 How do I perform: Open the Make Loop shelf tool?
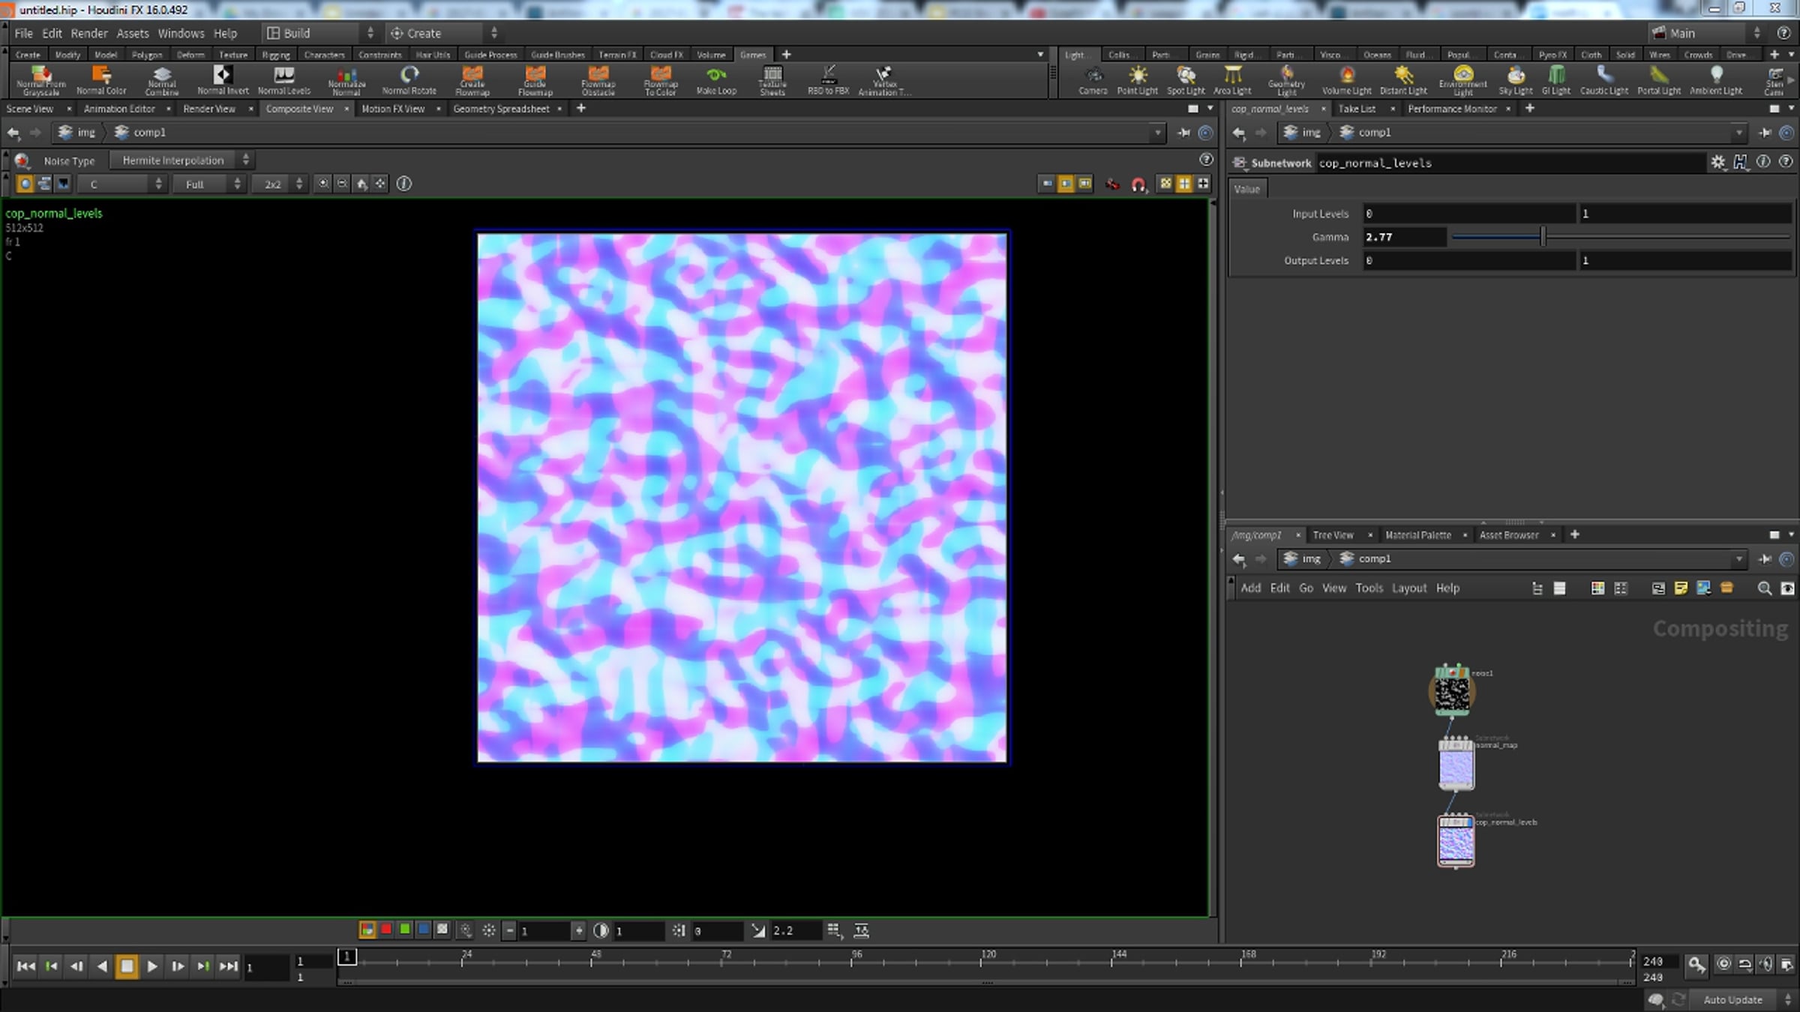(x=716, y=79)
